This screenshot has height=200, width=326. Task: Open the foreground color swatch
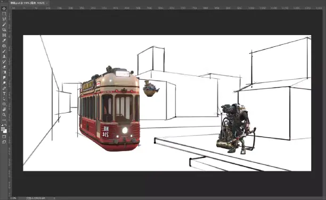tap(3, 129)
